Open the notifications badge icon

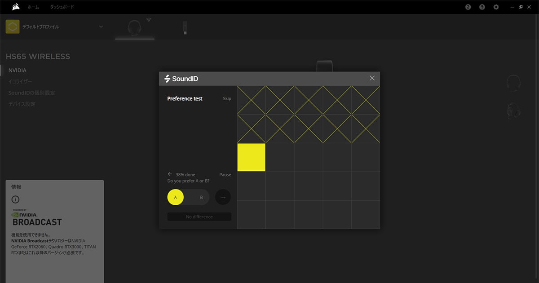click(x=468, y=7)
